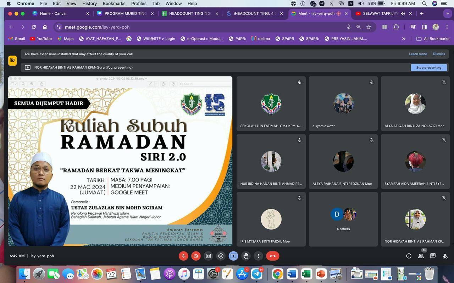Turn on the camera in Meet
This screenshot has width=454, height=283.
tap(196, 256)
